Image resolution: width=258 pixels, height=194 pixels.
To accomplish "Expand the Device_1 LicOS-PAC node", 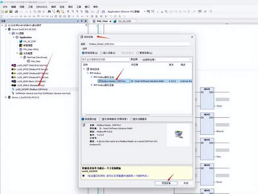I will [6, 97].
